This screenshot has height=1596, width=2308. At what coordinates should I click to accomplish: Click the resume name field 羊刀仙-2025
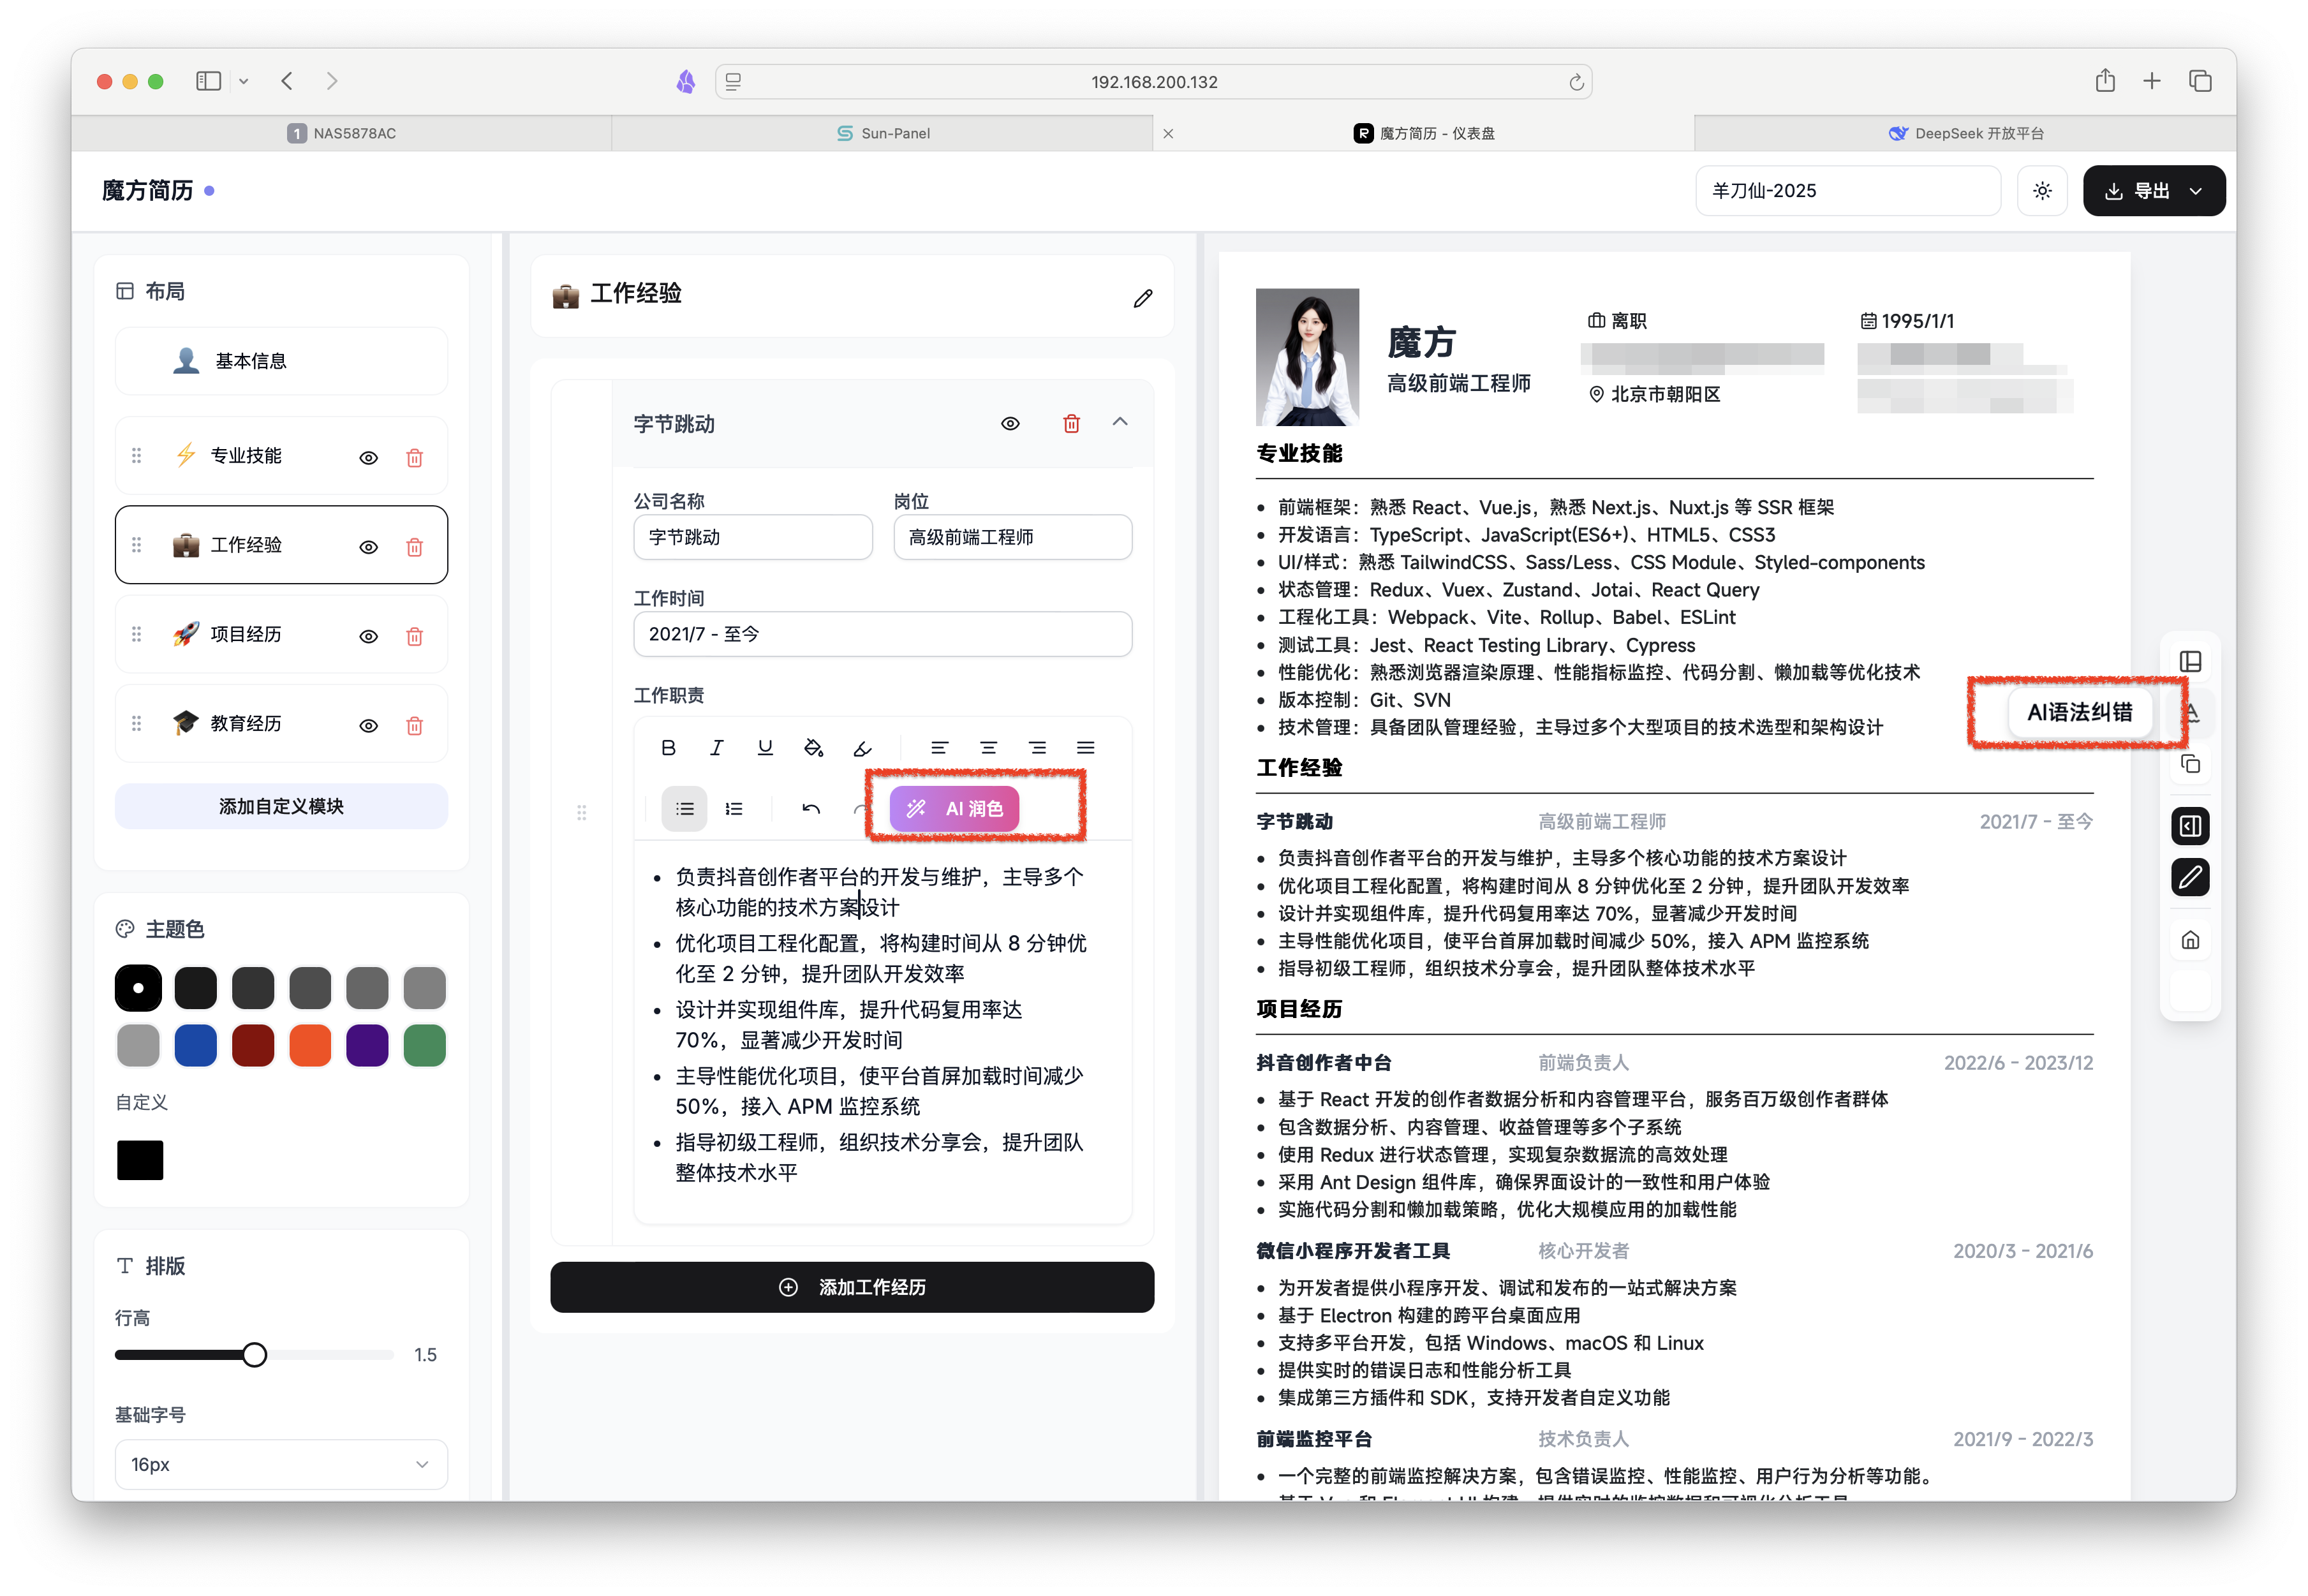point(1848,191)
